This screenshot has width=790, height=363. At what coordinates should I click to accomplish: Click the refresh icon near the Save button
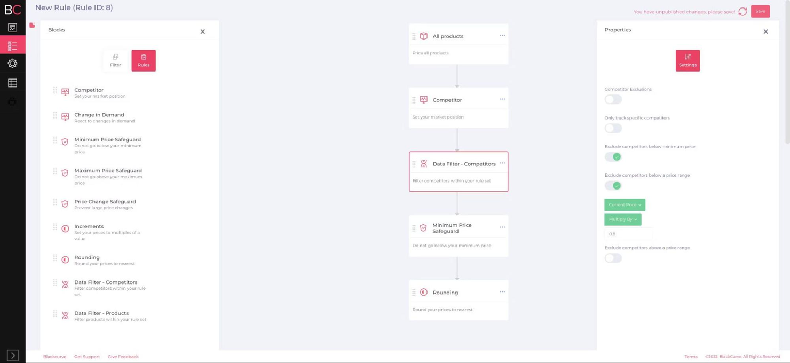coord(742,11)
